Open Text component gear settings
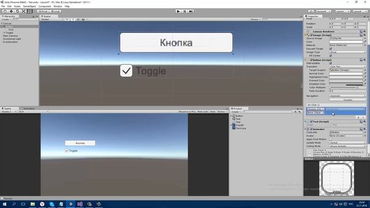Image resolution: width=370 pixels, height=208 pixels. [x=365, y=122]
